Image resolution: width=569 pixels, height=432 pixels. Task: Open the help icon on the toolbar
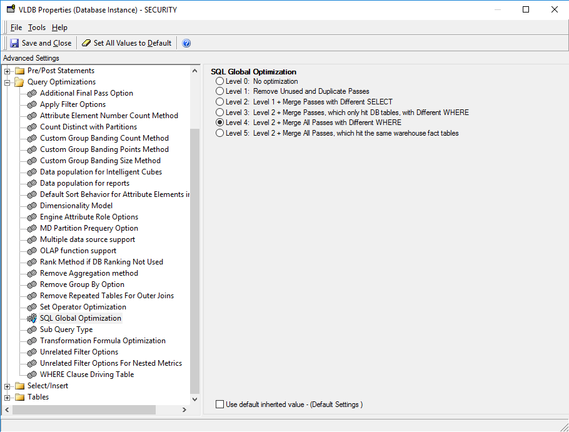(186, 43)
